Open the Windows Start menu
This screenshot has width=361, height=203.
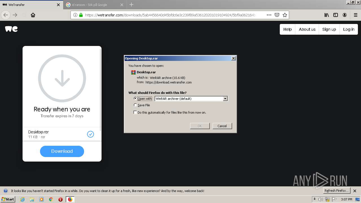(8, 199)
